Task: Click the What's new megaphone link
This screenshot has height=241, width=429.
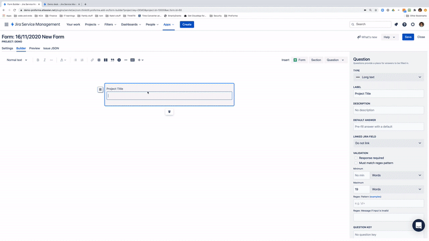Action: [367, 37]
